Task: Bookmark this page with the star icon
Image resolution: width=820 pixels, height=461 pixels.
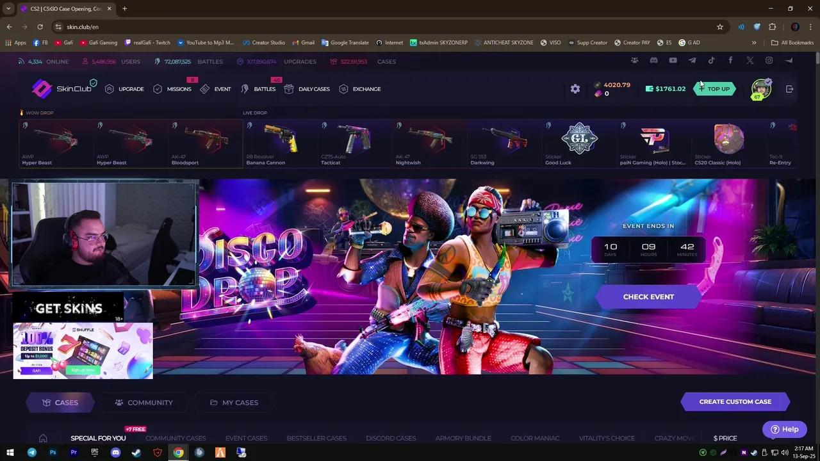Action: click(x=720, y=27)
